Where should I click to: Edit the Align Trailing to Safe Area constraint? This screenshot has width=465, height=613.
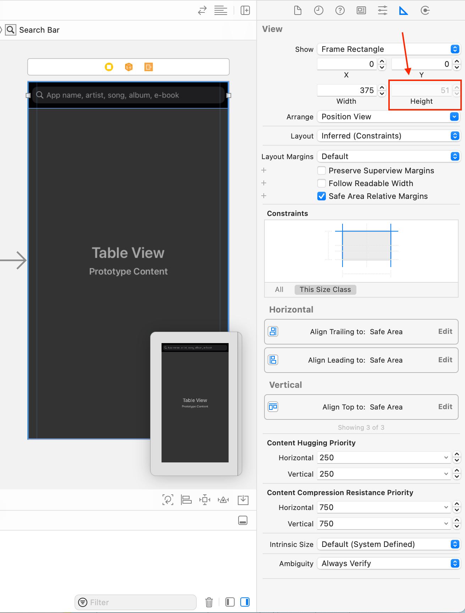point(445,332)
